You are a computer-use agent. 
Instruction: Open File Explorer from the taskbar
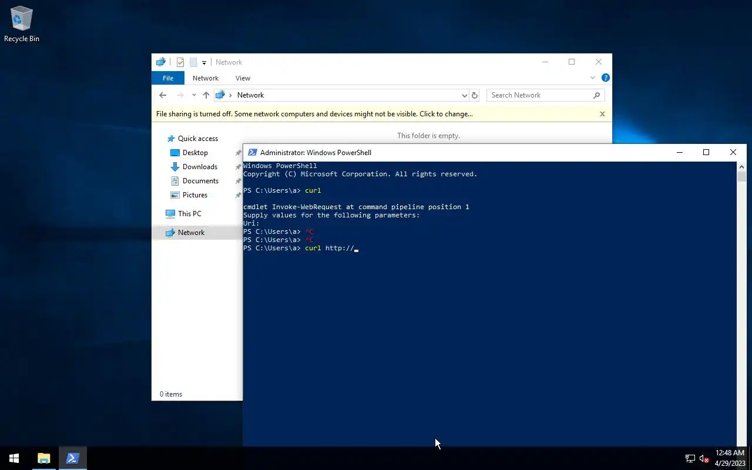44,458
